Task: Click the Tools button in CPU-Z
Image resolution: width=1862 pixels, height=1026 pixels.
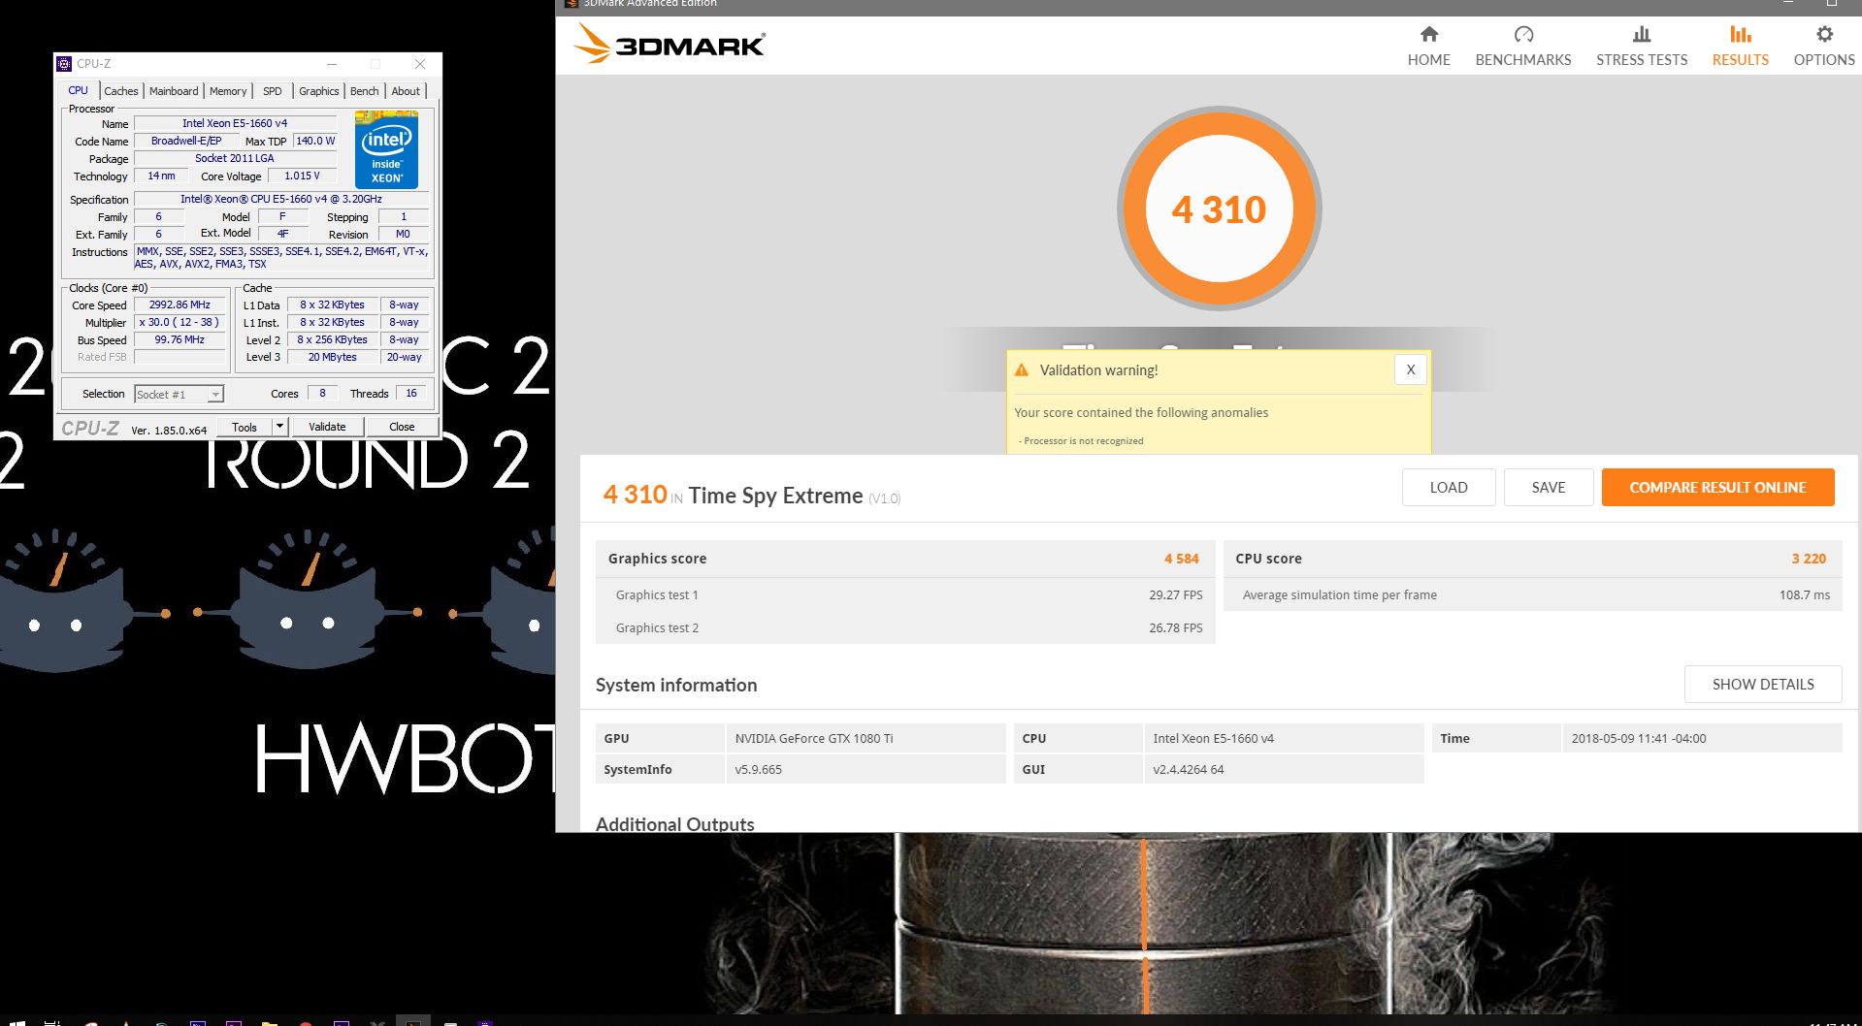Action: [245, 427]
